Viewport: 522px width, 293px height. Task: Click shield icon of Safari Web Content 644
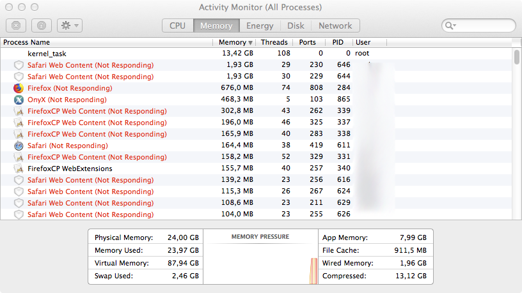pyautogui.click(x=19, y=77)
